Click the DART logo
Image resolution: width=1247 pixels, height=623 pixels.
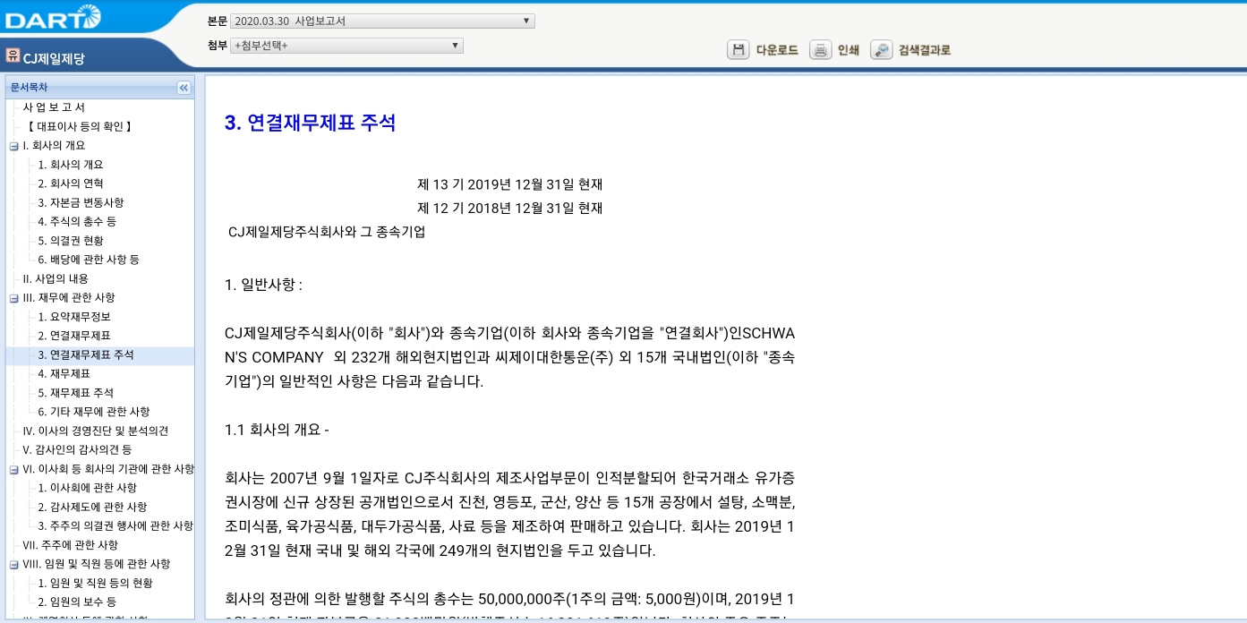53,17
